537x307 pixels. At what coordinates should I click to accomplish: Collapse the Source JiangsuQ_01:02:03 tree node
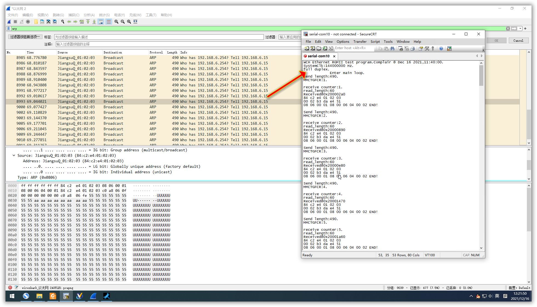14,155
